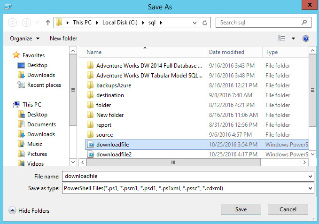The image size is (319, 224).
Task: Open the Organize menu
Action: 24,39
